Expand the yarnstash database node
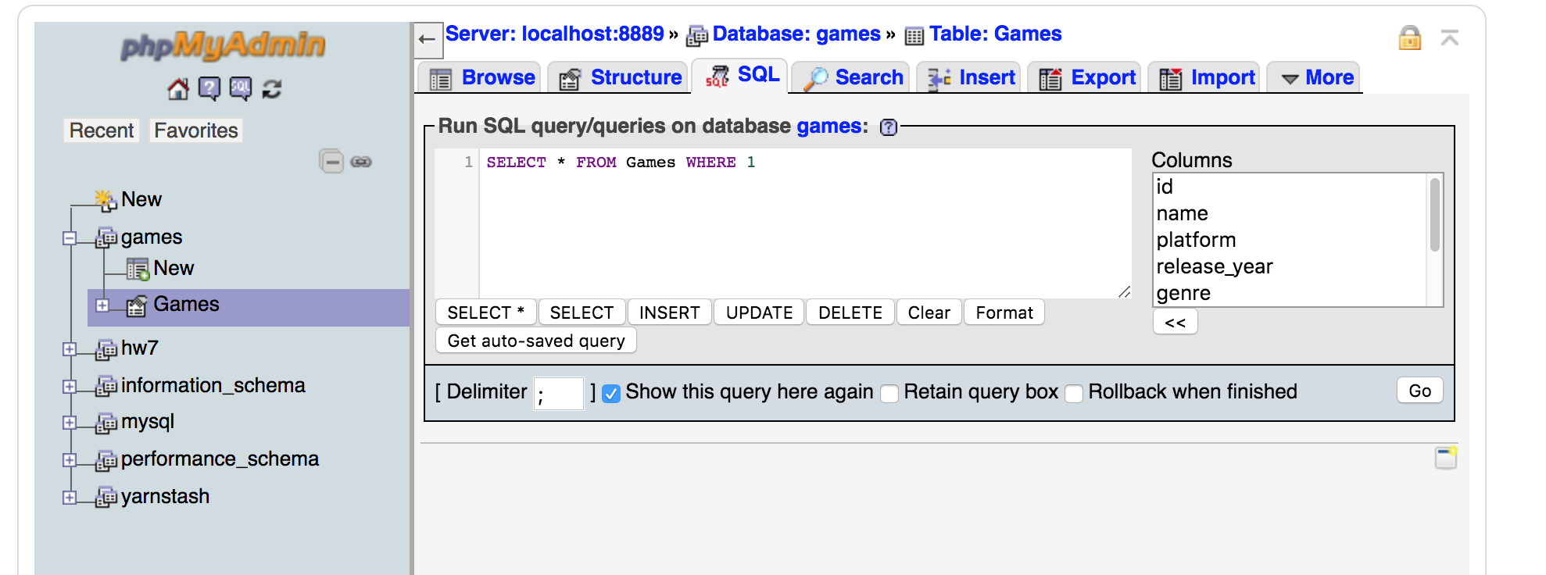Viewport: 1546px width, 575px height. coord(70,498)
